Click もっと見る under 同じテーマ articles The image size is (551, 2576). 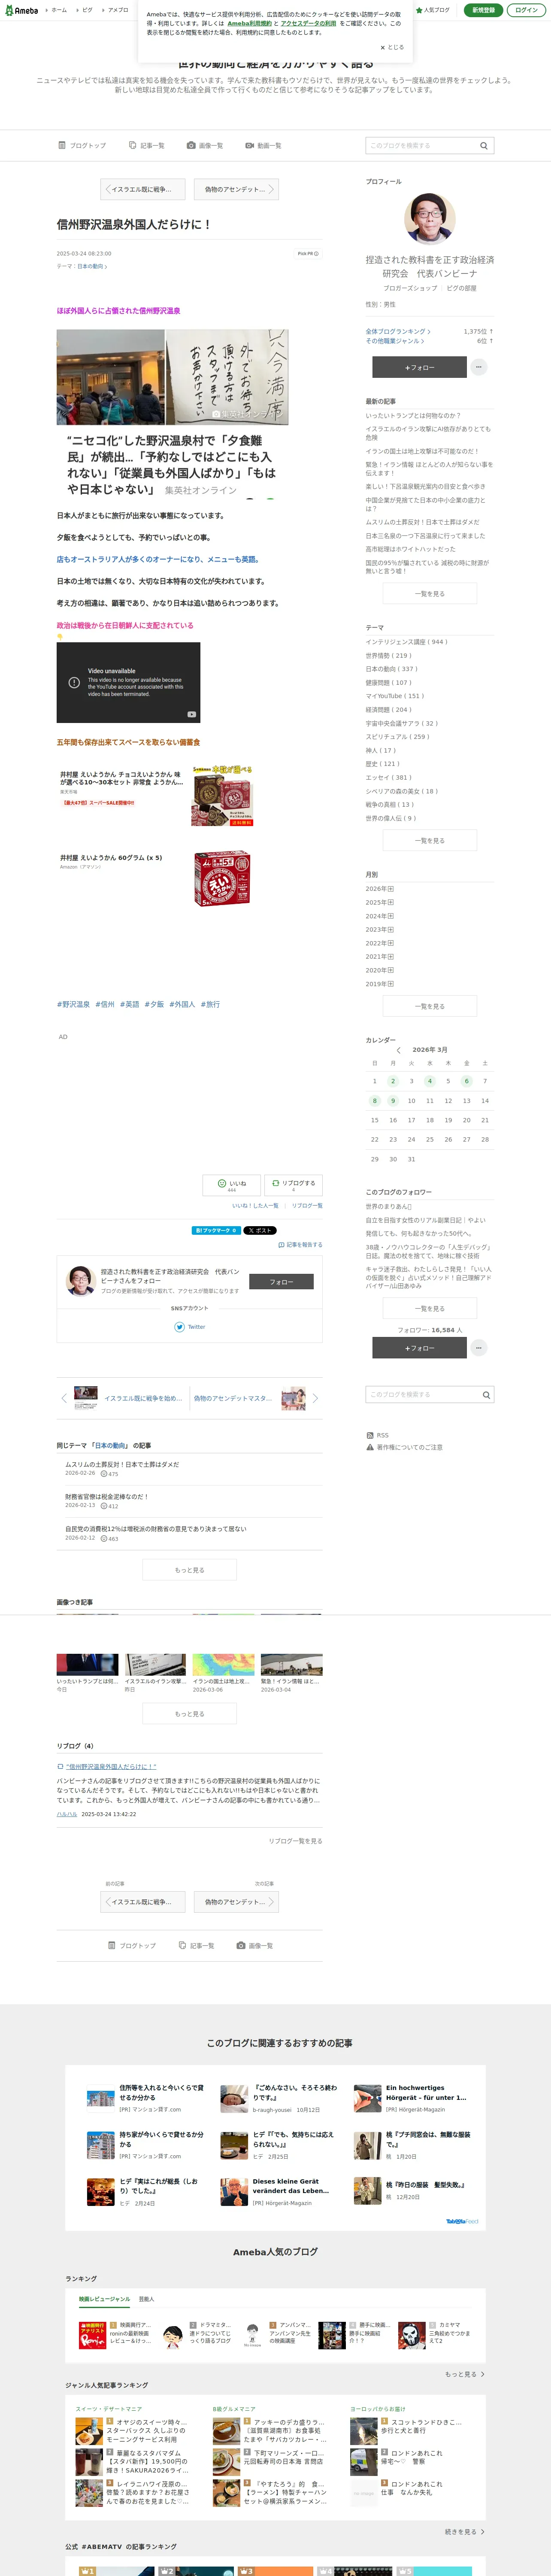point(189,1570)
